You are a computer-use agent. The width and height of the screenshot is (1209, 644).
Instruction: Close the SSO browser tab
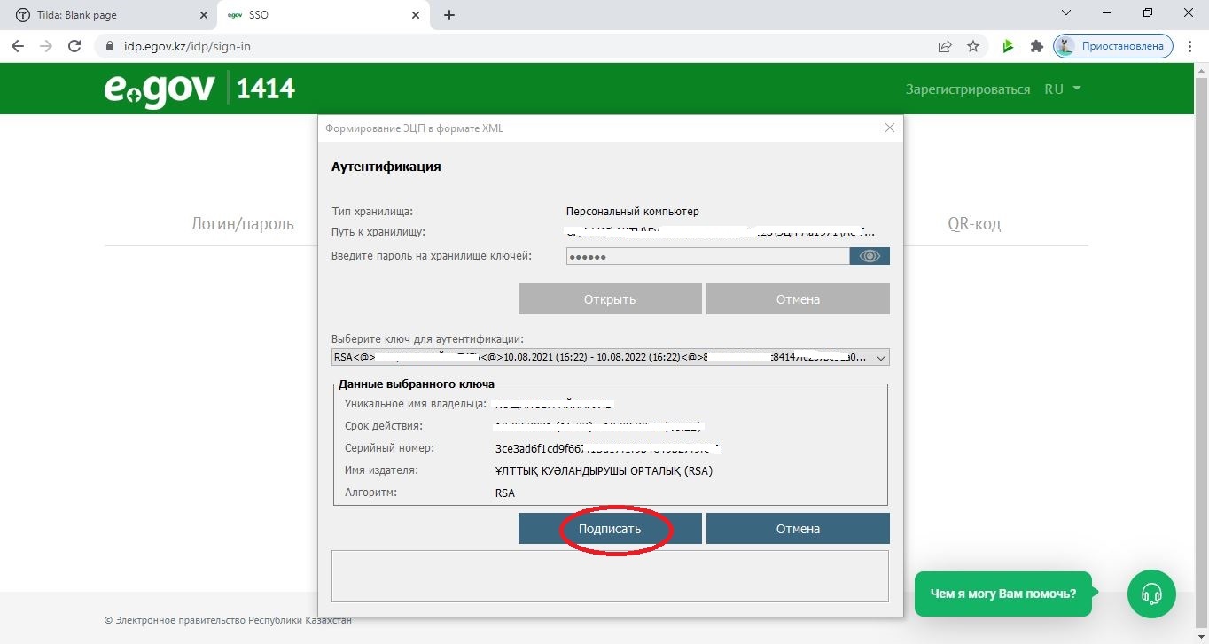(x=414, y=15)
